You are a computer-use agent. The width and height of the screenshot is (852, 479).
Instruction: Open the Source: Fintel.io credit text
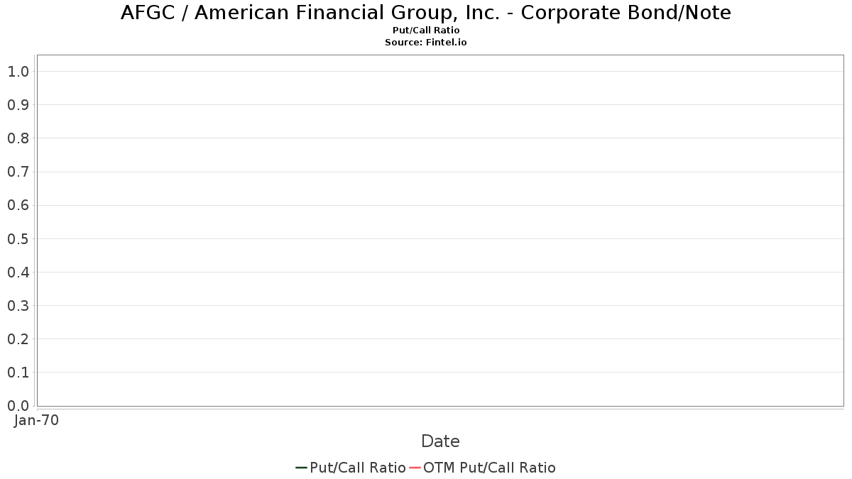pos(426,43)
